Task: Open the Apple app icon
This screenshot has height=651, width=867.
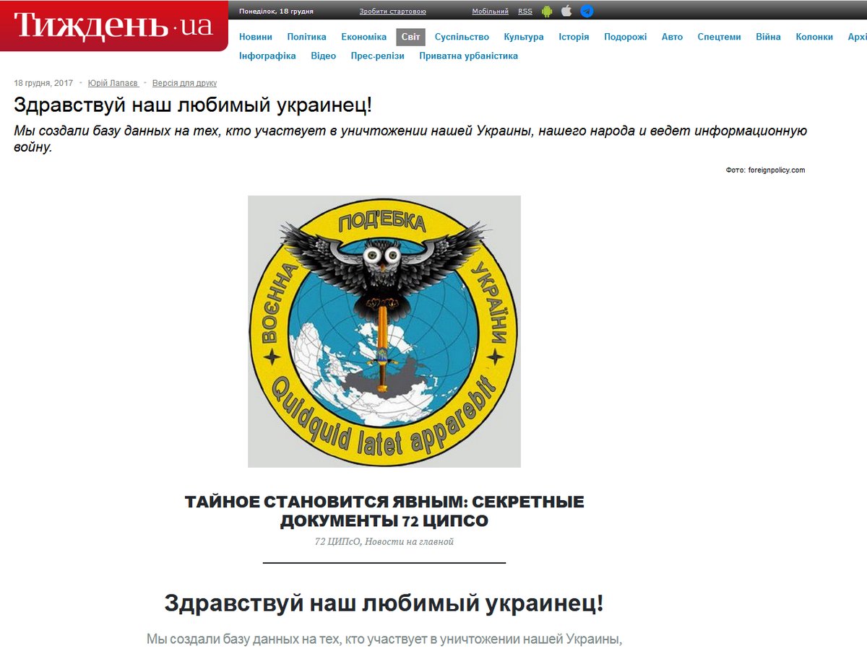Action: tap(566, 11)
